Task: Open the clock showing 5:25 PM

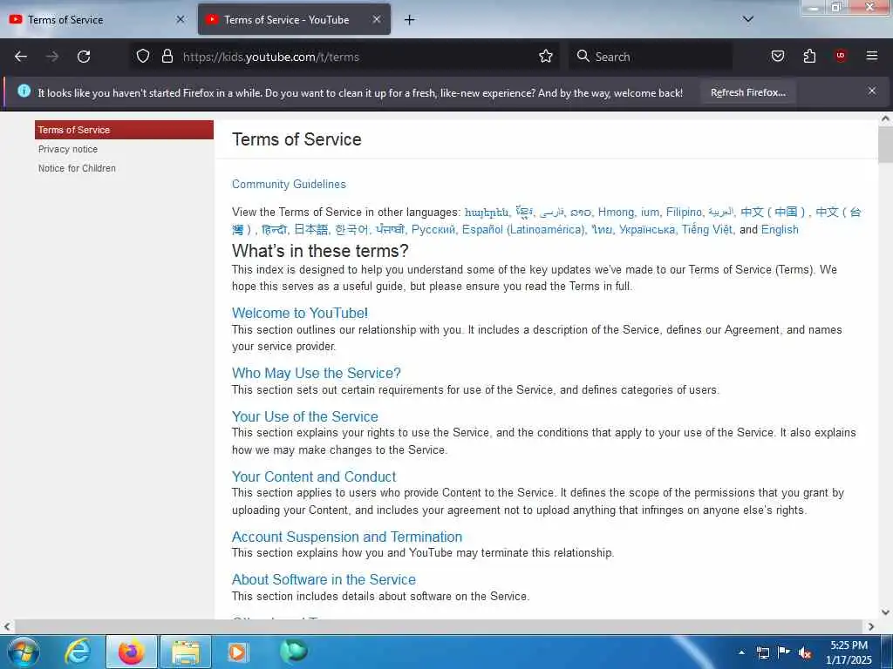Action: (x=849, y=652)
